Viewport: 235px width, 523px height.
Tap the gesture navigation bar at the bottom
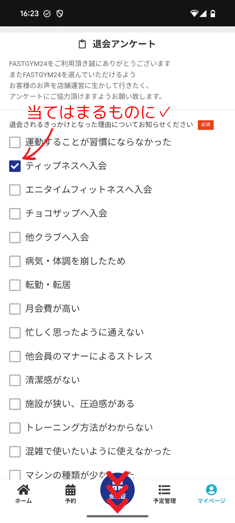(x=117, y=516)
